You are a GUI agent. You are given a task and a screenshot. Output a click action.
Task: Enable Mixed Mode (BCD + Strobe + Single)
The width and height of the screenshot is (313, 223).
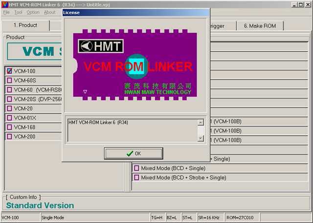[x=136, y=178]
